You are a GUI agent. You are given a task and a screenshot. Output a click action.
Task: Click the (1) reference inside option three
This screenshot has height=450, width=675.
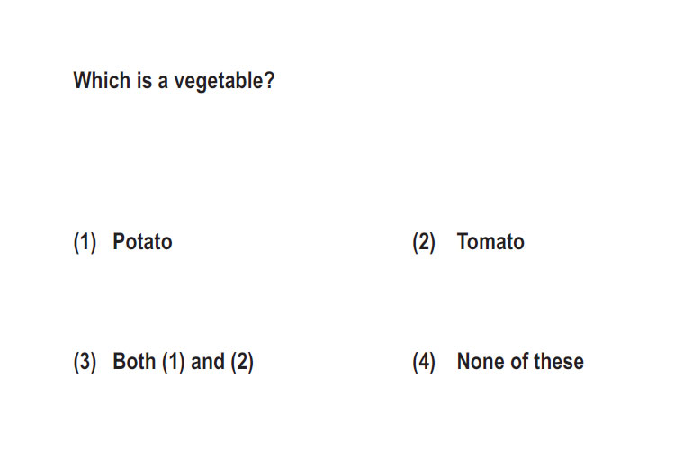click(174, 362)
